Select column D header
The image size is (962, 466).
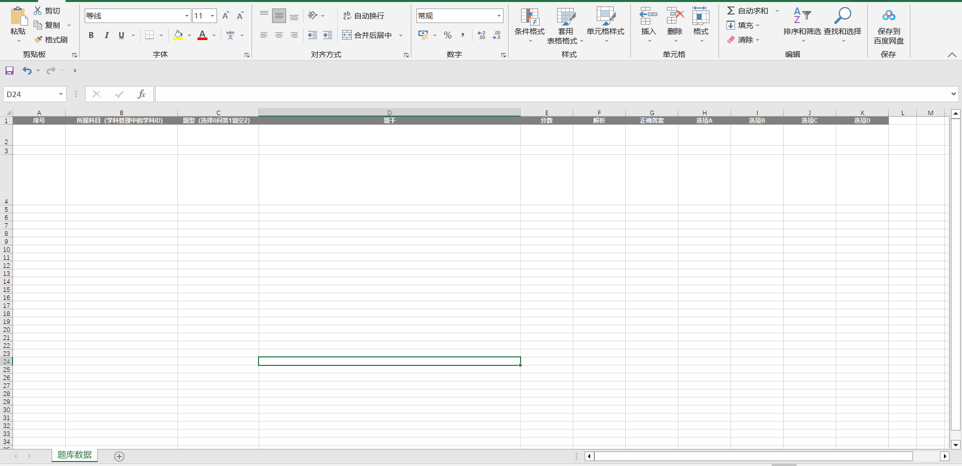[389, 113]
